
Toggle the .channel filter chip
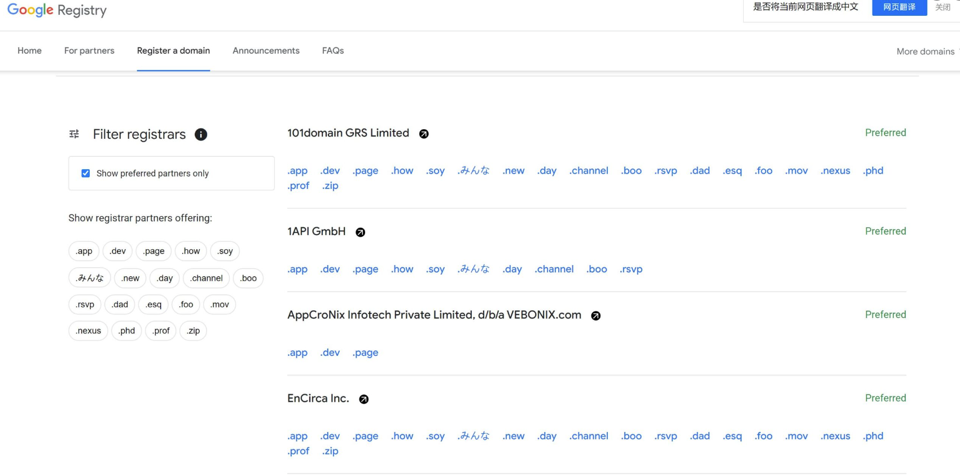click(206, 278)
